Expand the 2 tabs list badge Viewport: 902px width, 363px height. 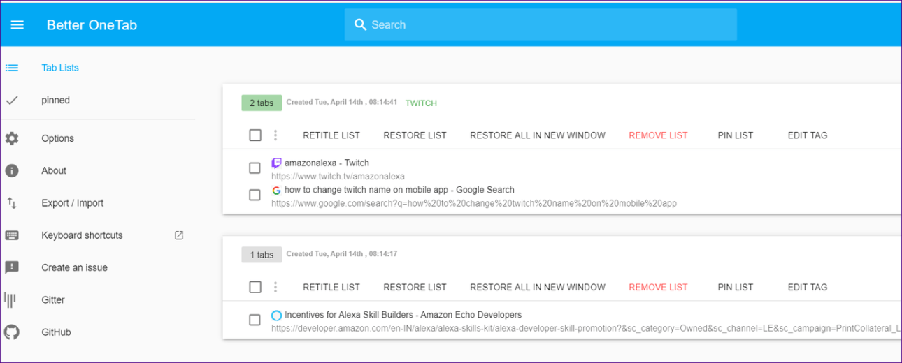click(x=262, y=103)
